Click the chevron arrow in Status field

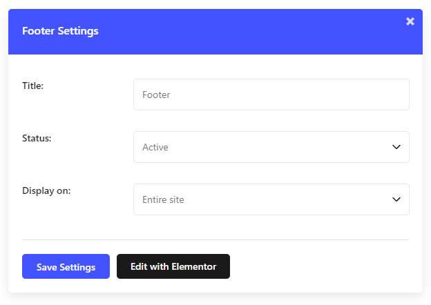396,147
